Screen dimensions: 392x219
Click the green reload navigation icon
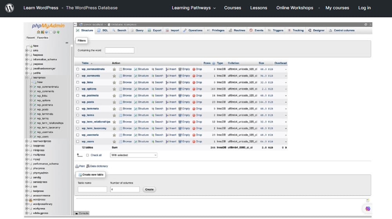[58, 32]
